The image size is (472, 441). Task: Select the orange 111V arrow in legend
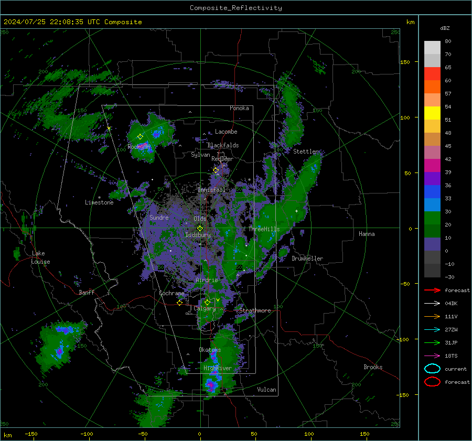(432, 316)
